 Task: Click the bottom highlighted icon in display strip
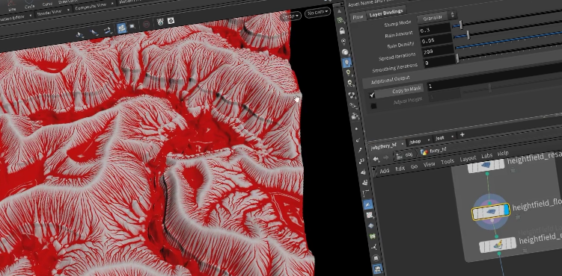pos(377,269)
